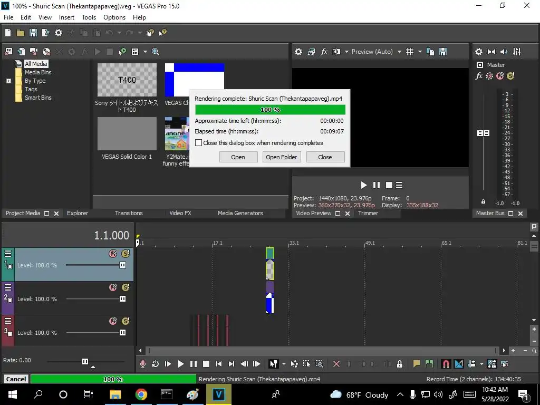Open the Preview (Auto) quality dropdown
Viewport: 540px width, 405px height.
pos(376,52)
